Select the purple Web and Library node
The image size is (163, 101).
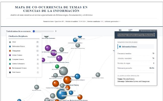(59, 58)
